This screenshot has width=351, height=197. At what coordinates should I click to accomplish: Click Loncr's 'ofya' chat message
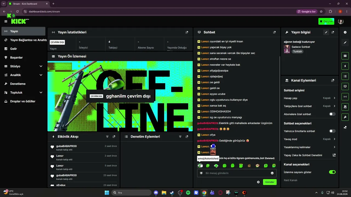[x=213, y=135]
